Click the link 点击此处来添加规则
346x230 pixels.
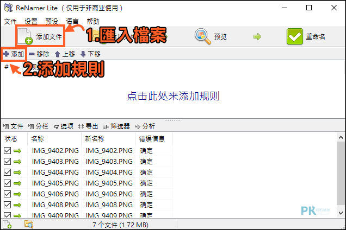tap(173, 96)
